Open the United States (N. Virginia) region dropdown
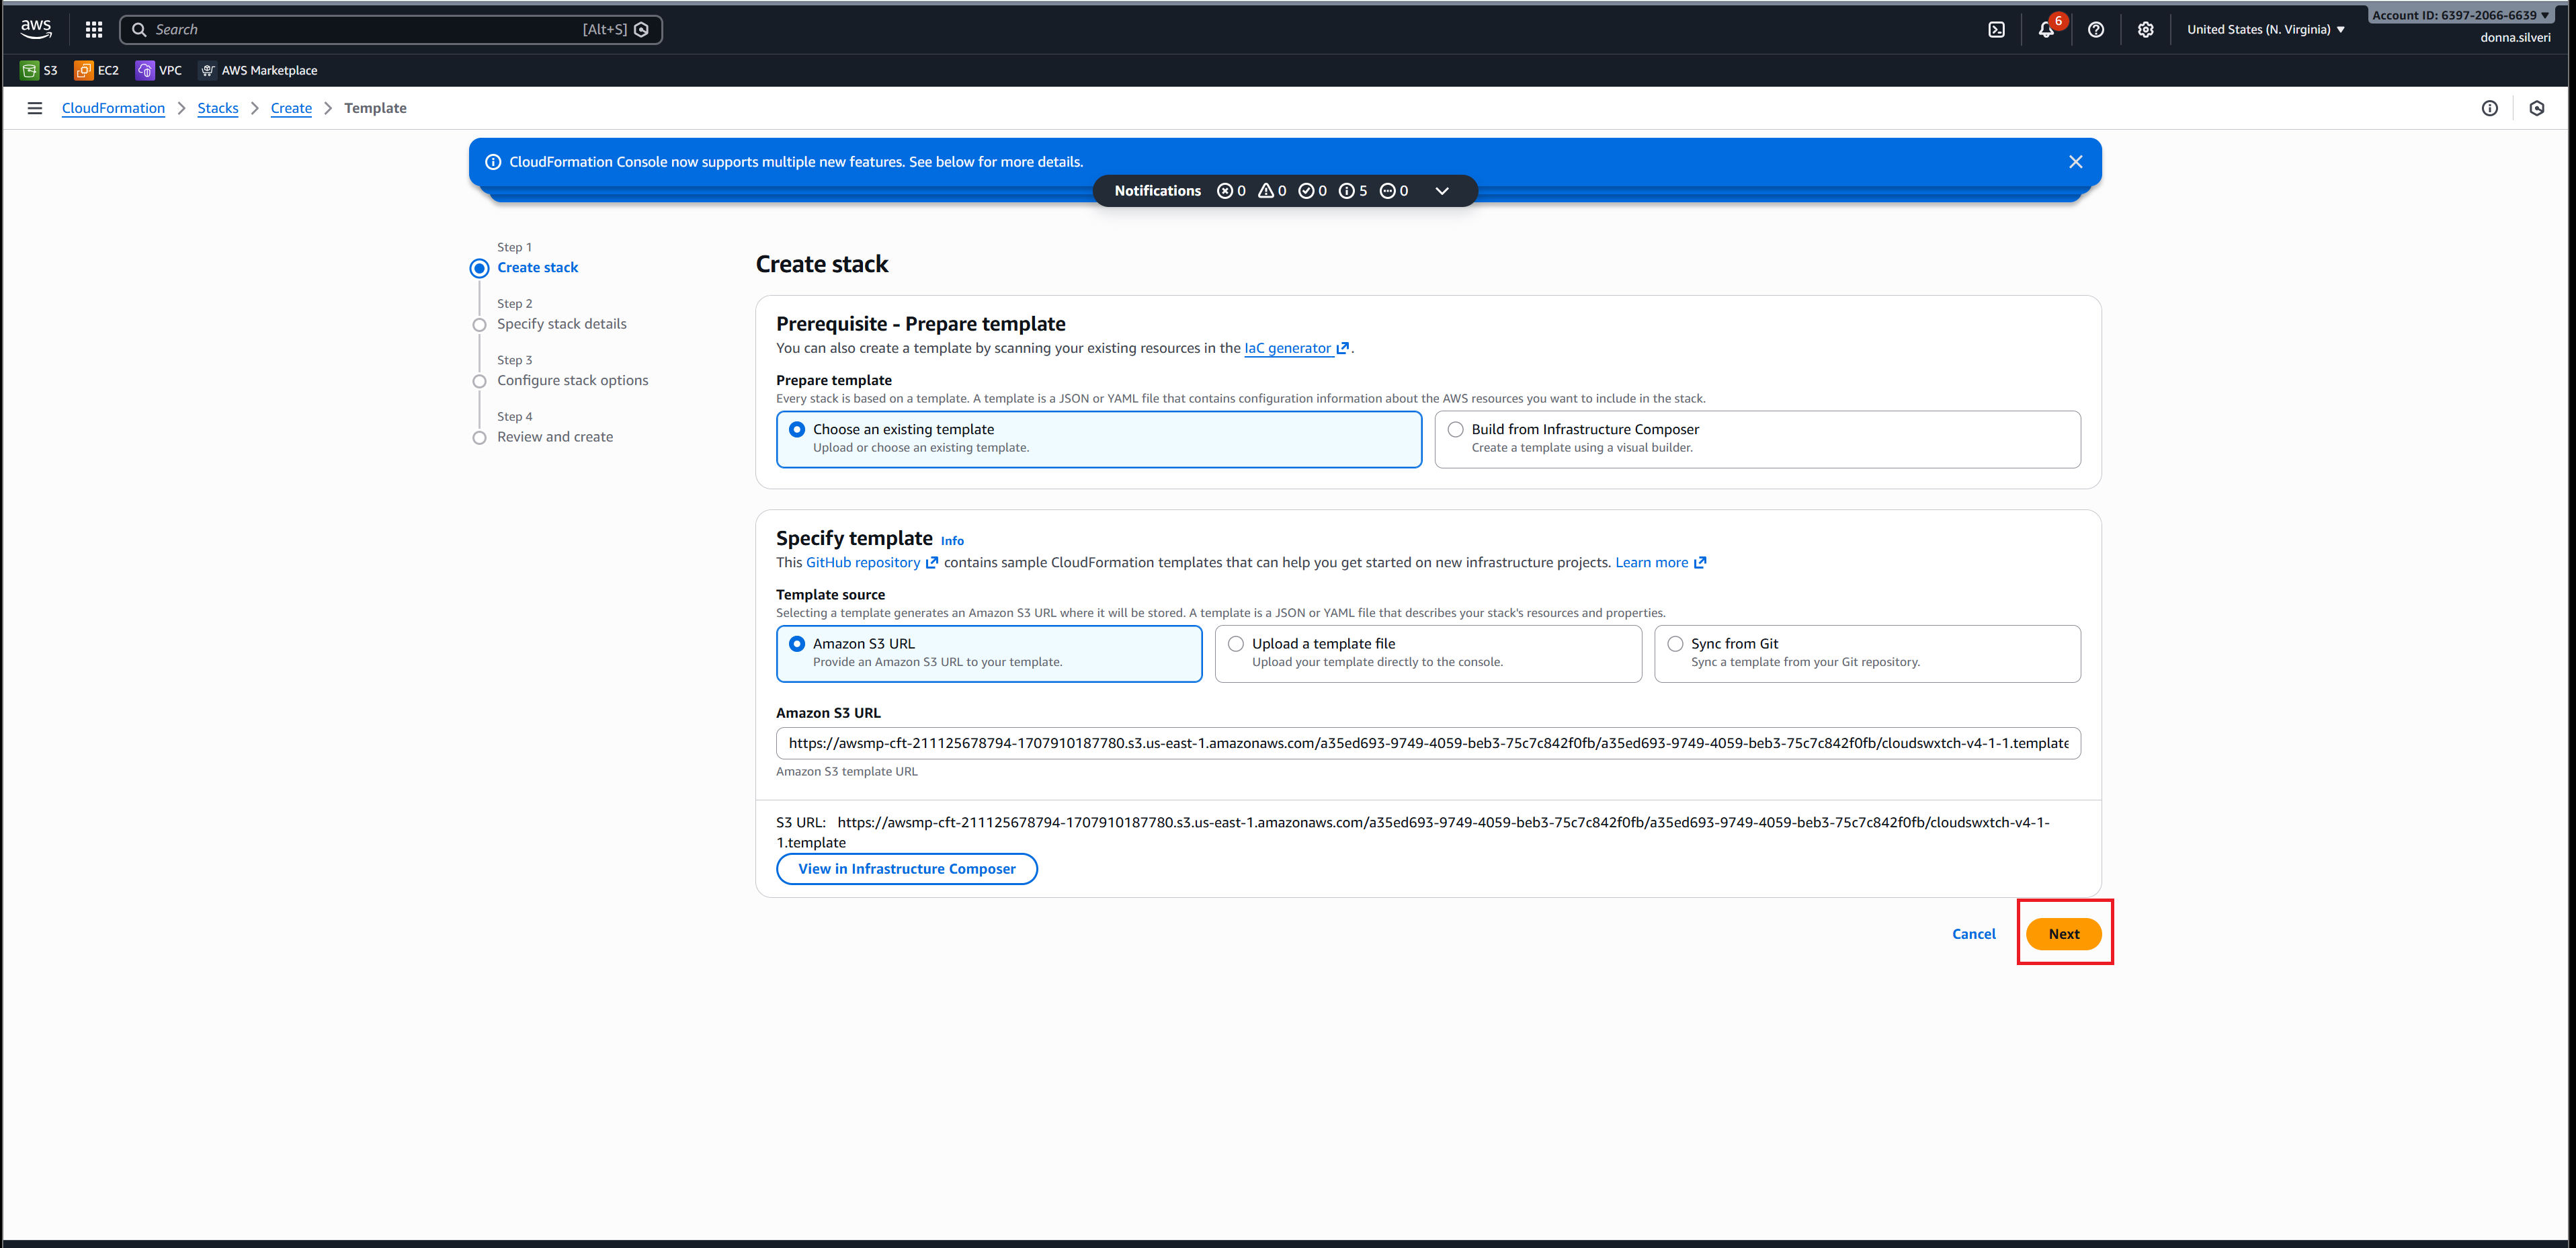2576x1248 pixels. [x=2265, y=30]
